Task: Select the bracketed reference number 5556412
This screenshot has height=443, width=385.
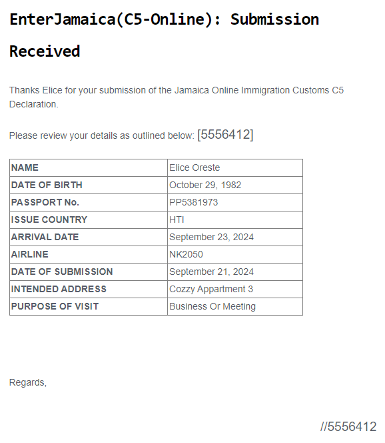Action: click(225, 135)
